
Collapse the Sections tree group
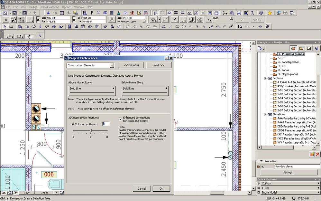pyautogui.click(x=265, y=78)
